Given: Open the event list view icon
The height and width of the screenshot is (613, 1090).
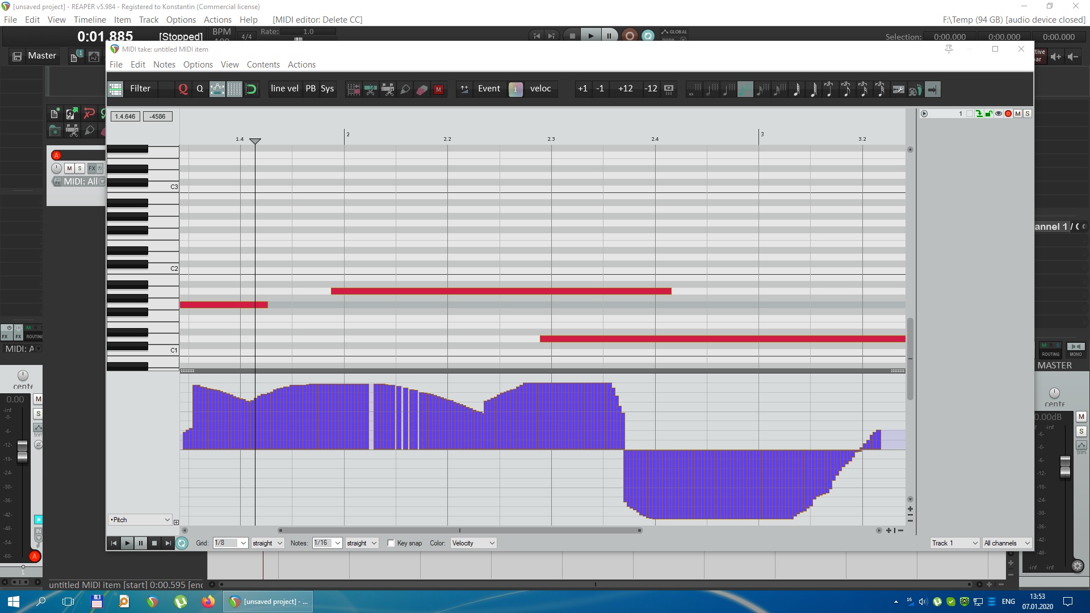Looking at the screenshot, I should pyautogui.click(x=115, y=89).
